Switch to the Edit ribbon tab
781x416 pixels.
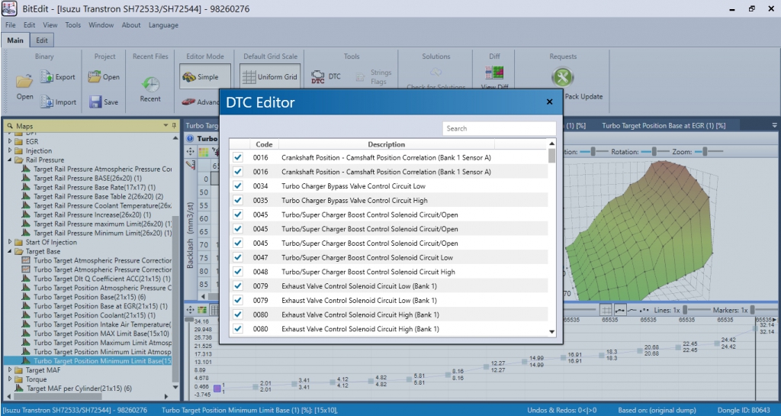(42, 40)
